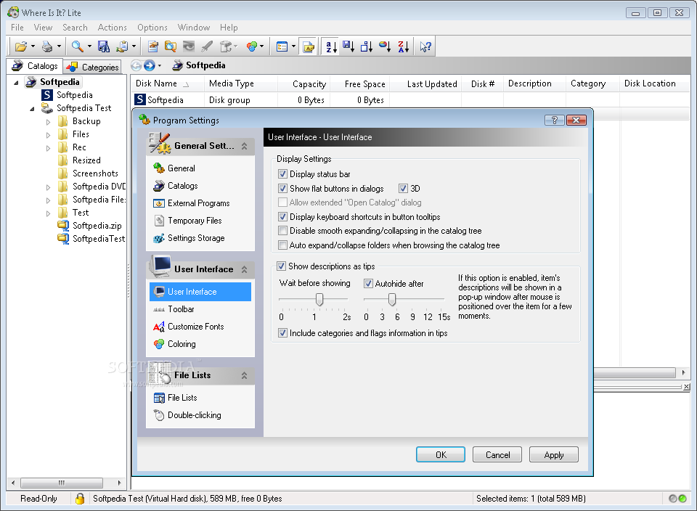Click the printer icon in toolbar

tap(47, 46)
